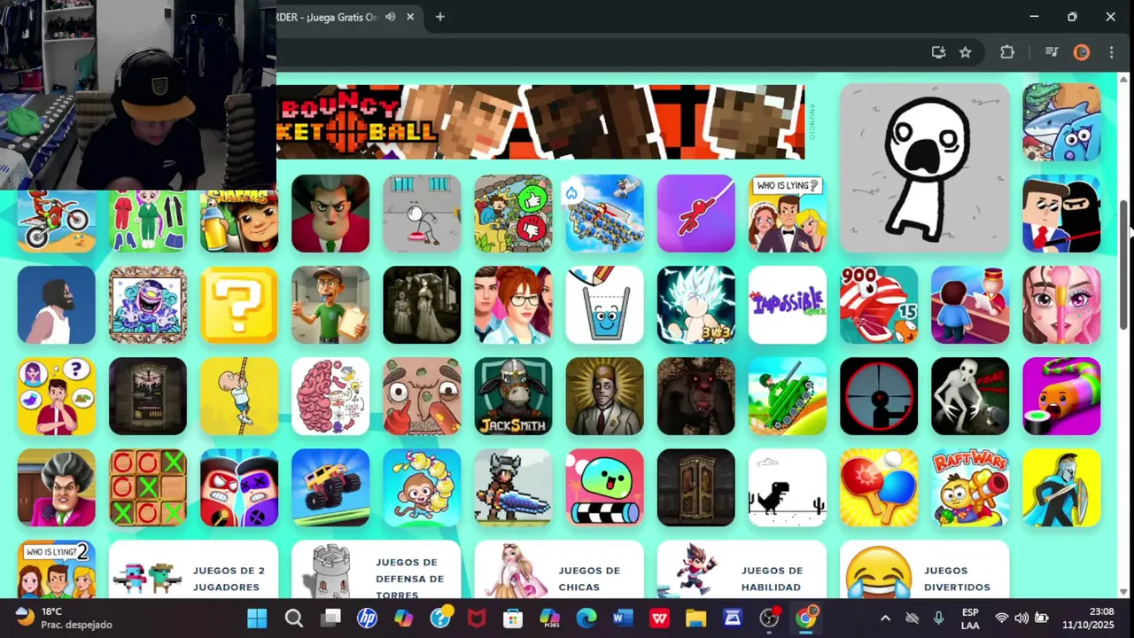The image size is (1134, 638).
Task: Browse Juegos de Defensa de Torres category
Action: (377, 570)
